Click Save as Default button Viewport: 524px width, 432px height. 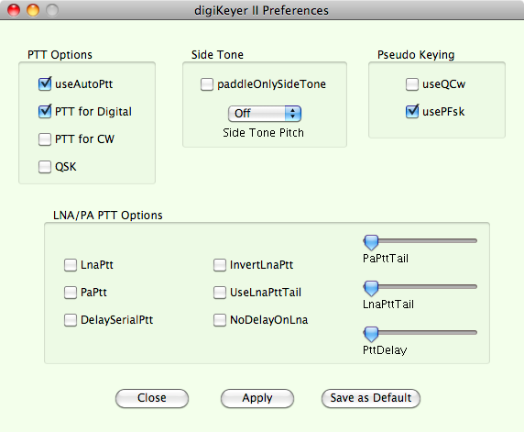(371, 398)
